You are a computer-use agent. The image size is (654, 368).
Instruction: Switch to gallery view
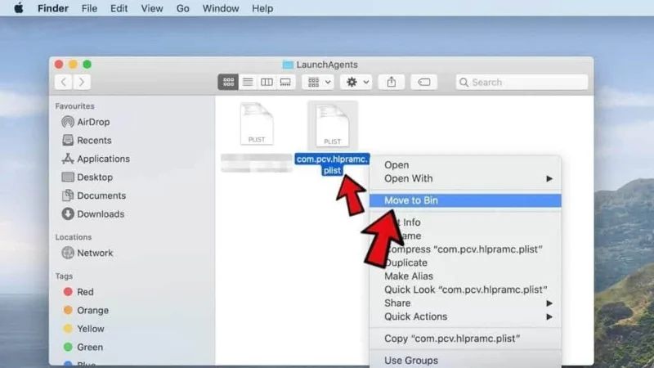[x=285, y=83]
